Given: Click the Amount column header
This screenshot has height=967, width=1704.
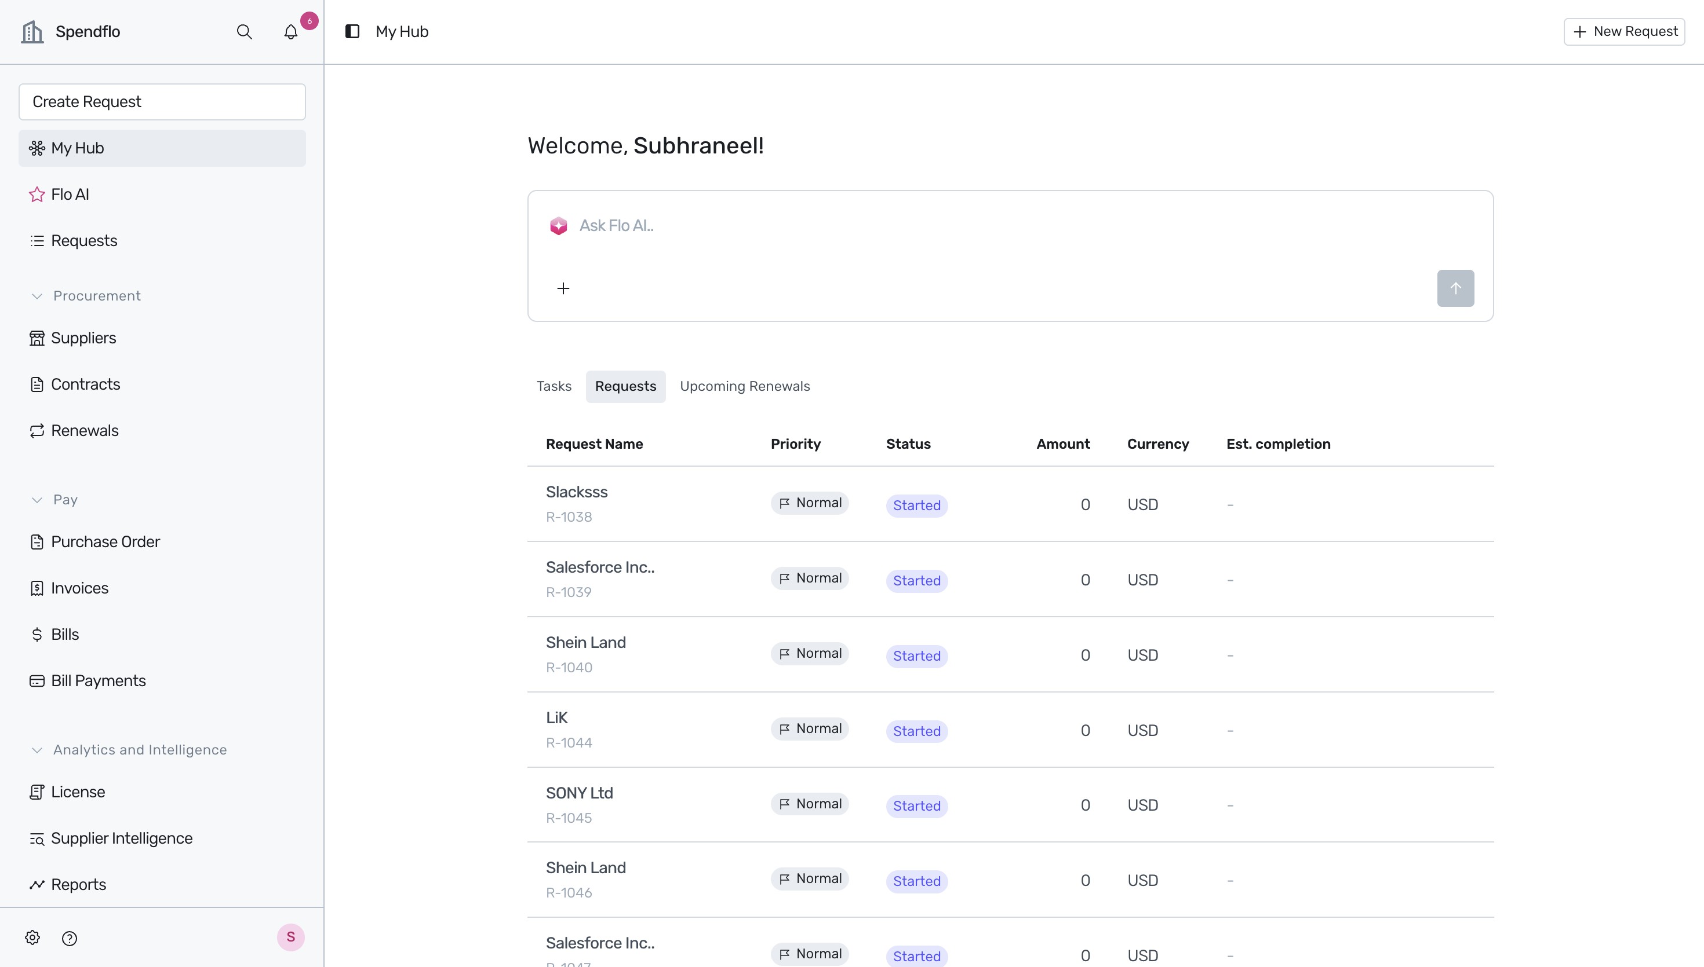Looking at the screenshot, I should tap(1062, 444).
